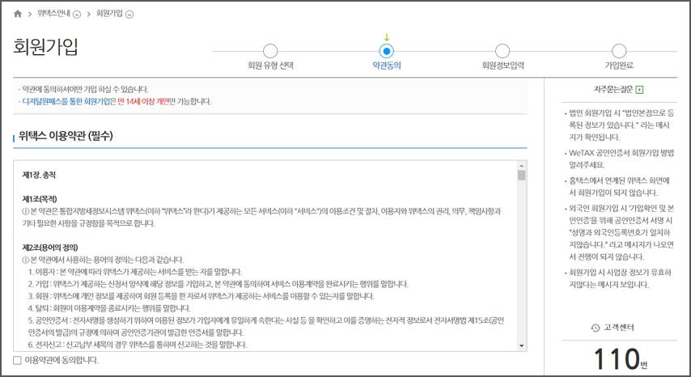The image size is (691, 377).
Task: Click the '2. 가입' definition line
Action: click(218, 284)
